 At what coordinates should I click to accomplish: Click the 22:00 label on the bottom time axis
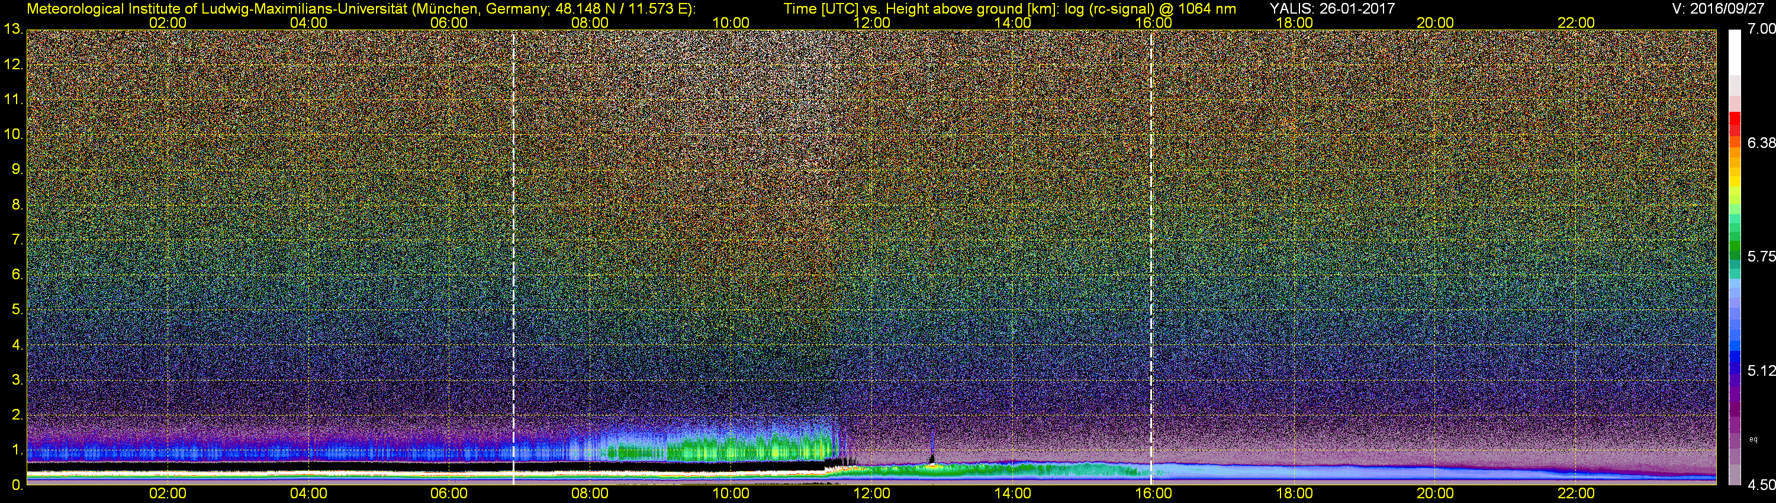[1576, 494]
